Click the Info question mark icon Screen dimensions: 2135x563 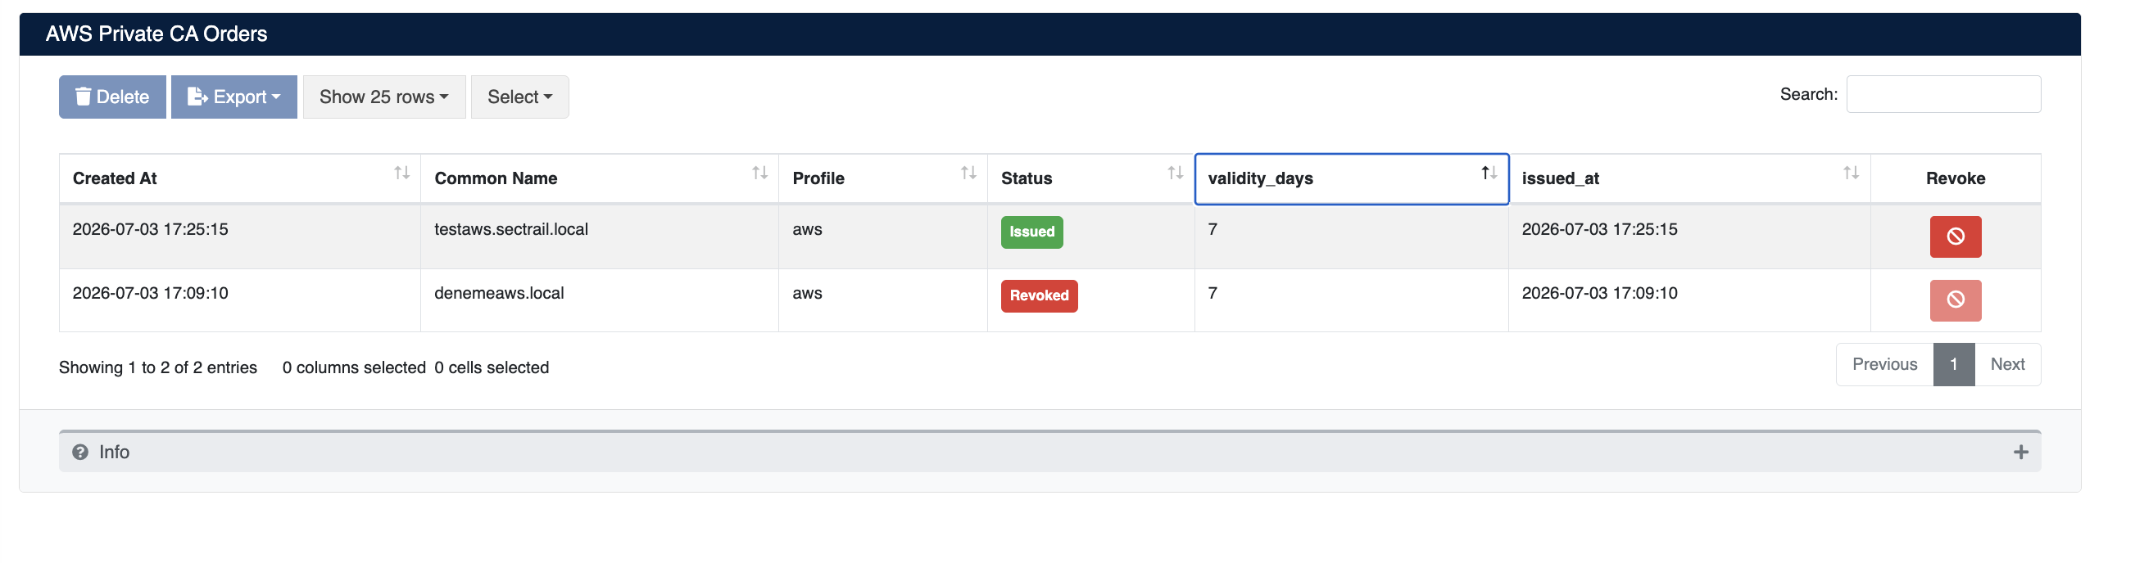click(80, 452)
